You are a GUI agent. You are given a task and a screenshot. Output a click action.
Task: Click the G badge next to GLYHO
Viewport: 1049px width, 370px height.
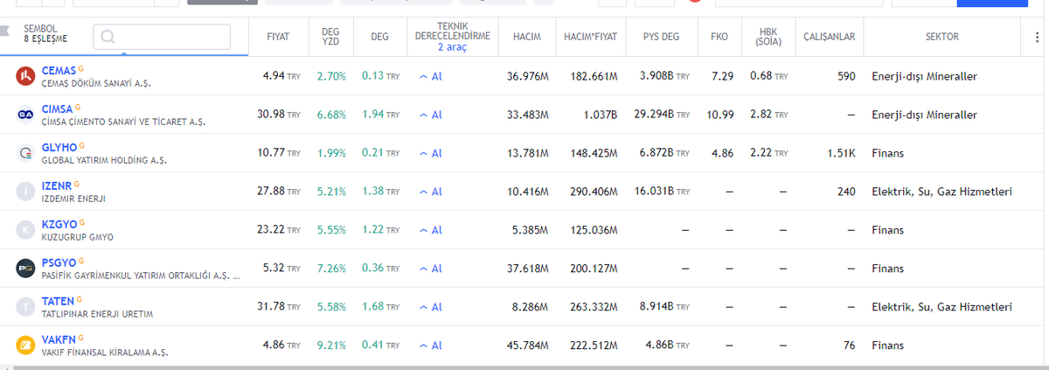click(x=82, y=145)
